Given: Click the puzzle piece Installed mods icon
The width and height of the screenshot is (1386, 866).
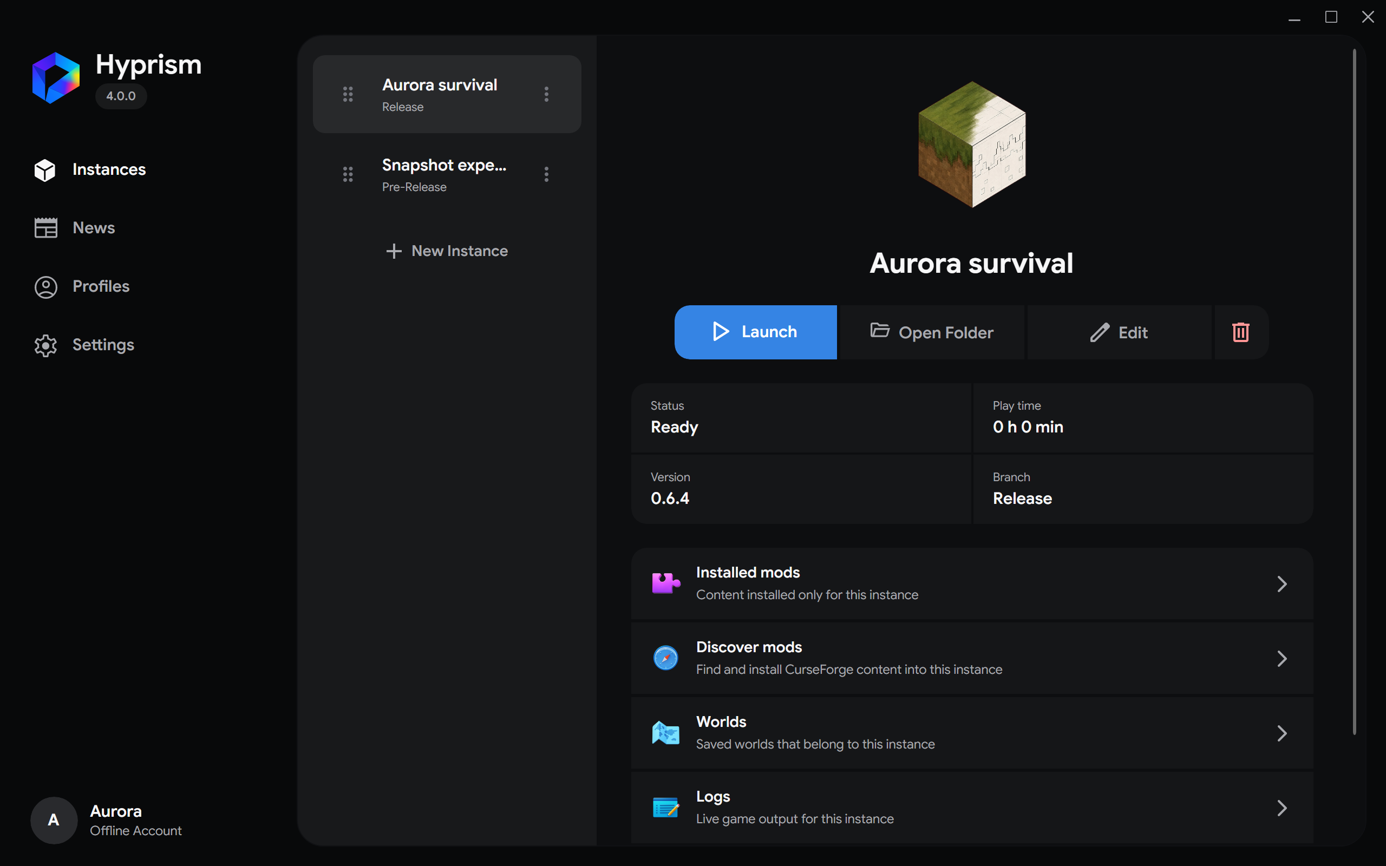Looking at the screenshot, I should (665, 583).
